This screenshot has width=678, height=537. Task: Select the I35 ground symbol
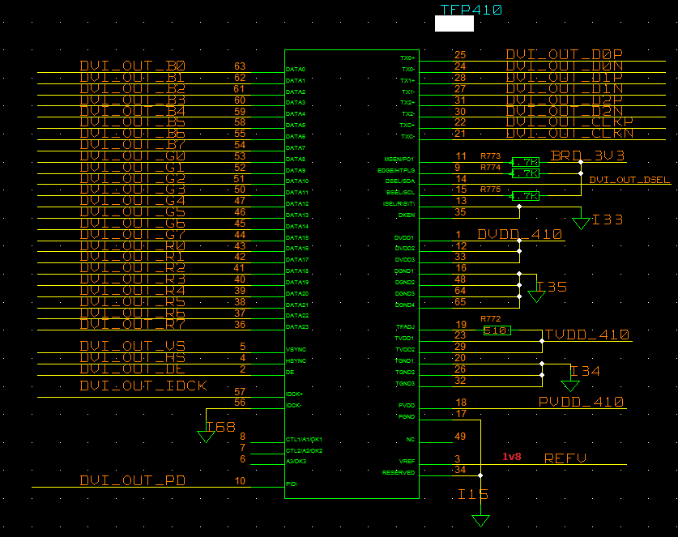[536, 293]
